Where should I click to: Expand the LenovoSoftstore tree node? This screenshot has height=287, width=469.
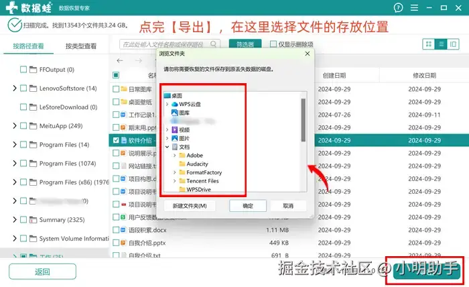(x=14, y=89)
